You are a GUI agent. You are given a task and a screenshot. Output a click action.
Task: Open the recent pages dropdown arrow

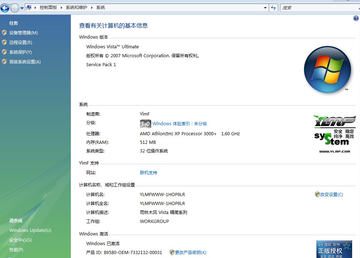point(22,8)
